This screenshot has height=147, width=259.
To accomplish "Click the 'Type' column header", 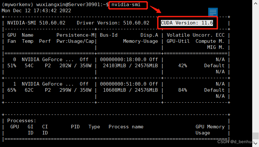I will (94, 127).
